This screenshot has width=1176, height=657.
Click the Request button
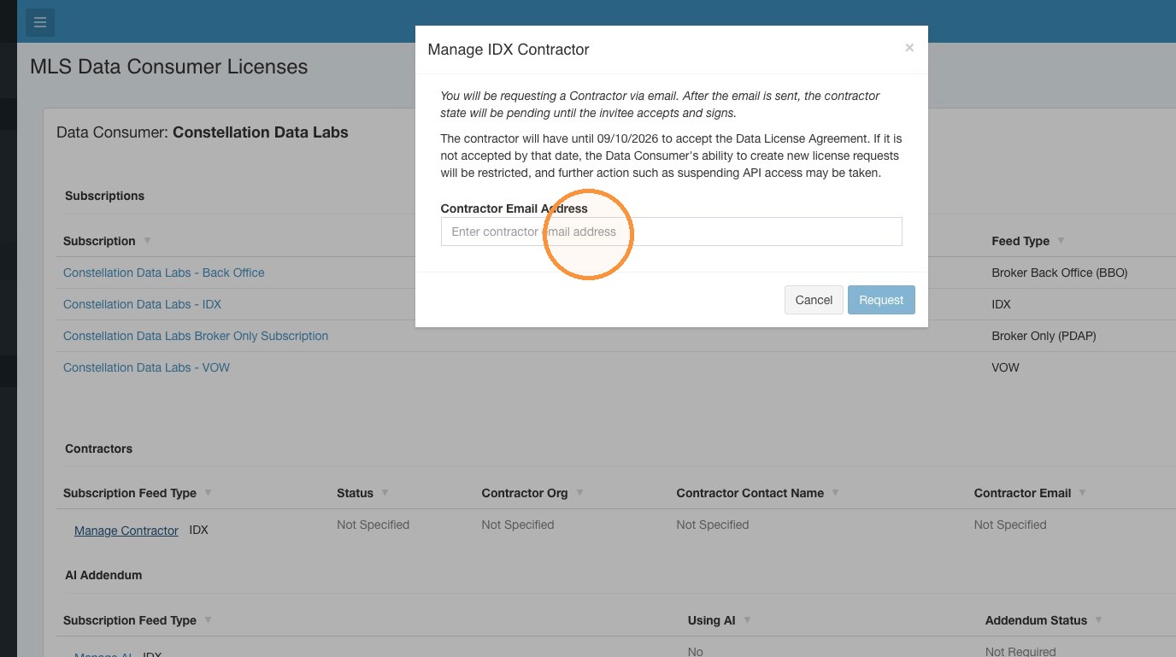(881, 300)
